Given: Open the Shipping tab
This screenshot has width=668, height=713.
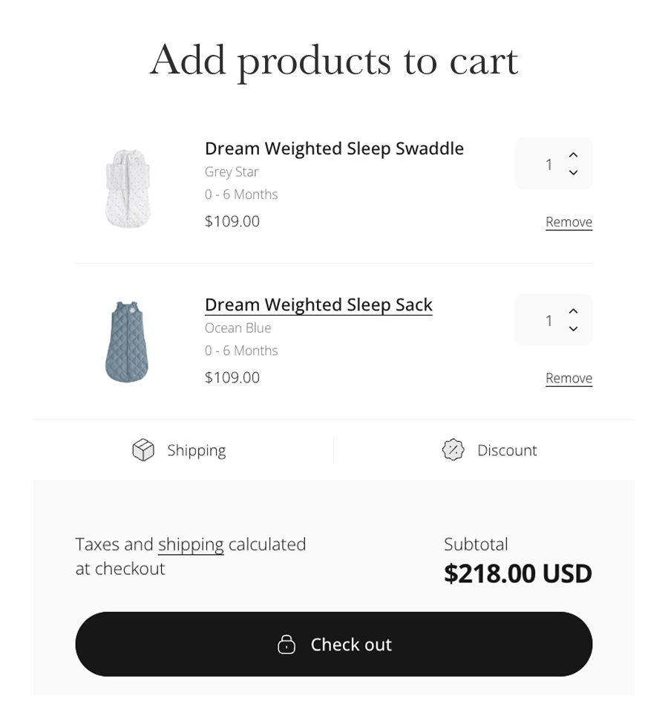Looking at the screenshot, I should point(196,450).
